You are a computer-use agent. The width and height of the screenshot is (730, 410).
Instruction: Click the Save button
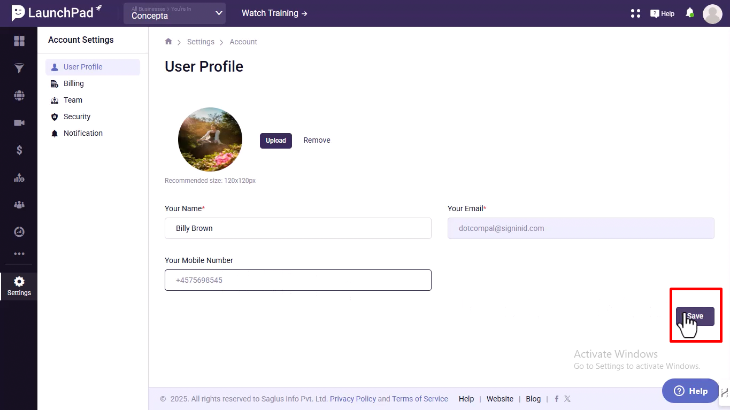pos(695,316)
